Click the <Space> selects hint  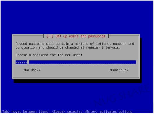tap(67, 112)
